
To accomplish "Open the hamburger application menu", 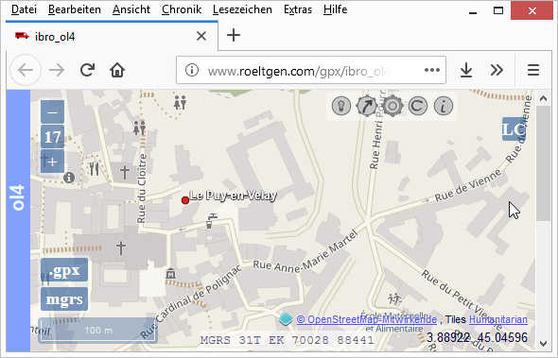I will click(533, 70).
